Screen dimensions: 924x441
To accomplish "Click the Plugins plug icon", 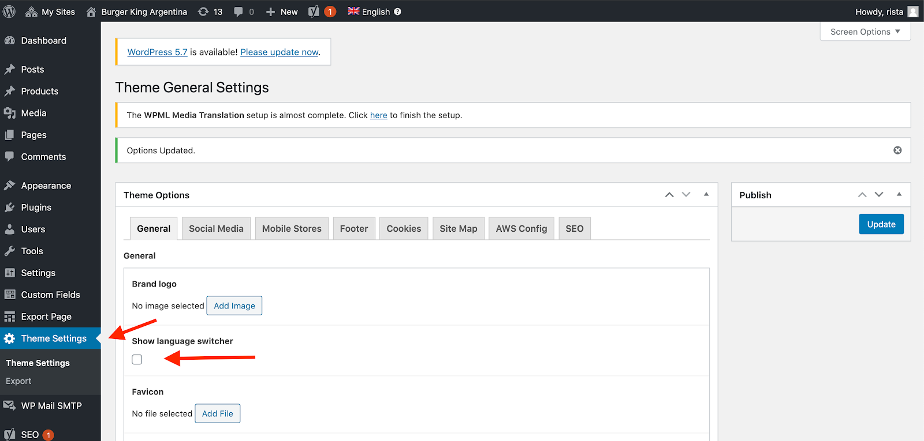I will (x=10, y=208).
